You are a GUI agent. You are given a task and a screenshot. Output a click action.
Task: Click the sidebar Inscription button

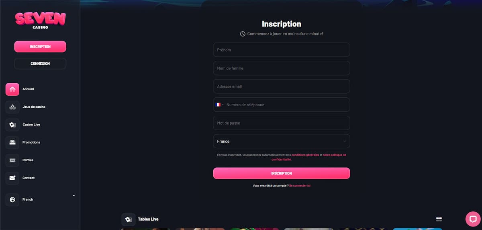pyautogui.click(x=40, y=47)
